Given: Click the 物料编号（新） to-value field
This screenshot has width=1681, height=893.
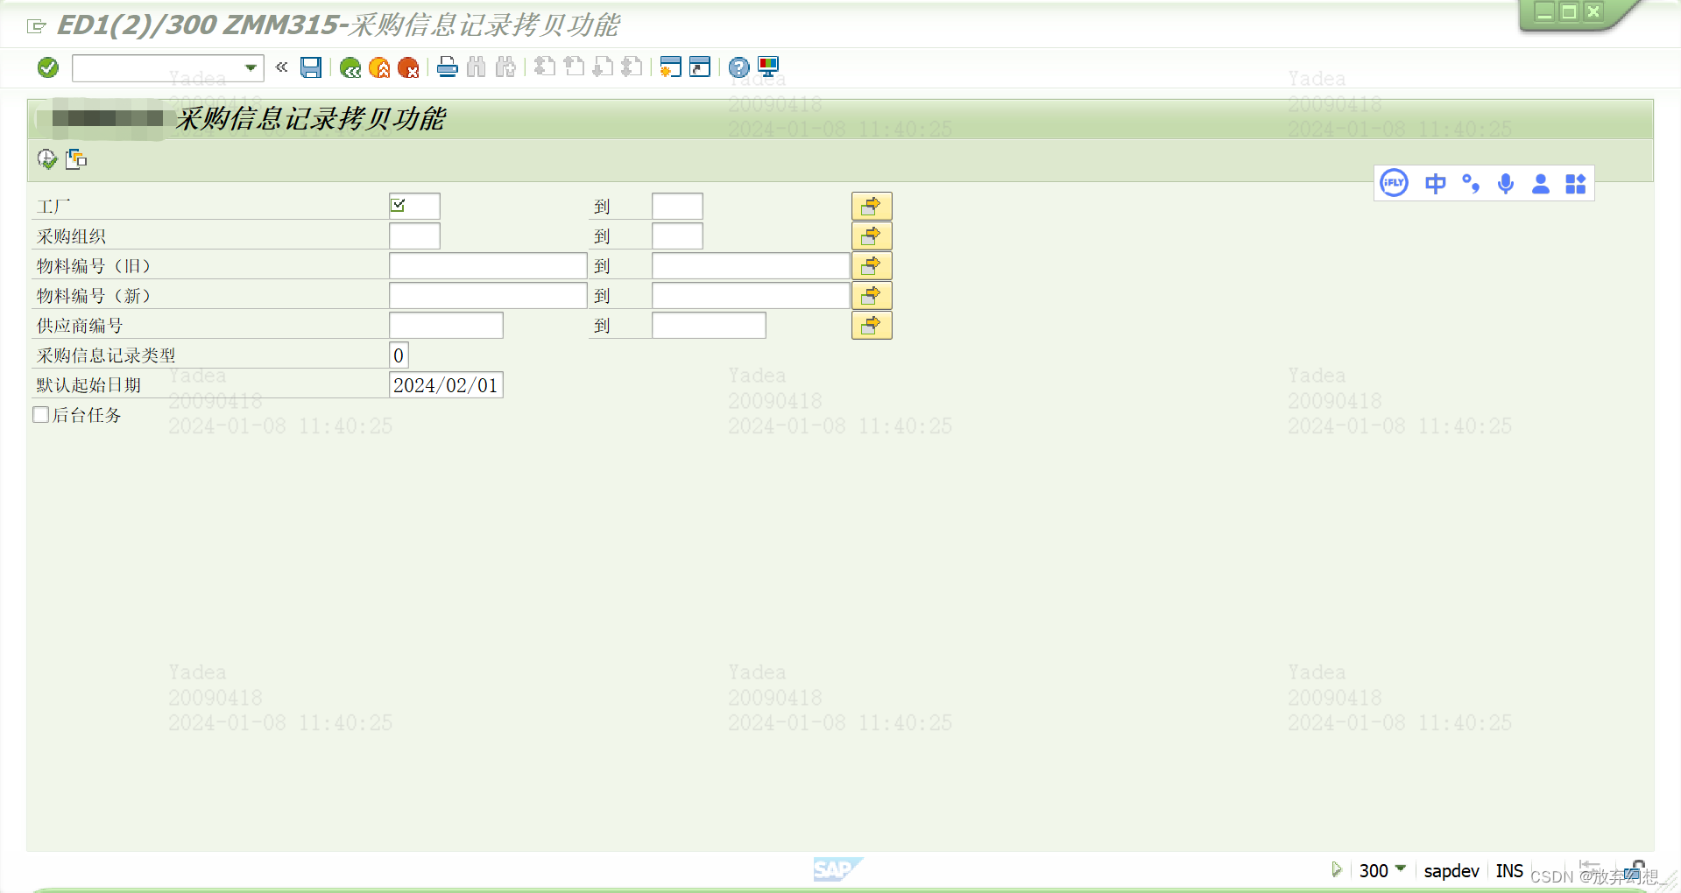Looking at the screenshot, I should pos(751,295).
